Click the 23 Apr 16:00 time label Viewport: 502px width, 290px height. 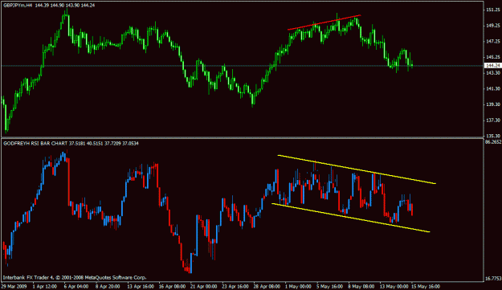(x=235, y=286)
